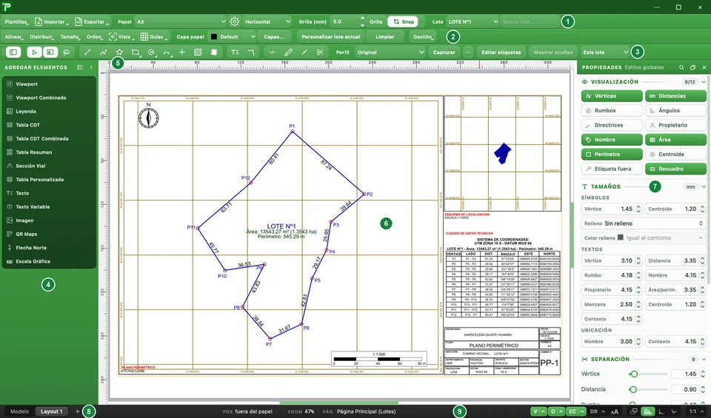Click the Capturar button
The height and width of the screenshot is (418, 711).
[x=444, y=53]
